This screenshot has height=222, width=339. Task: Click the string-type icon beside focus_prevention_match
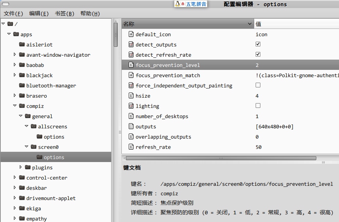[131, 75]
